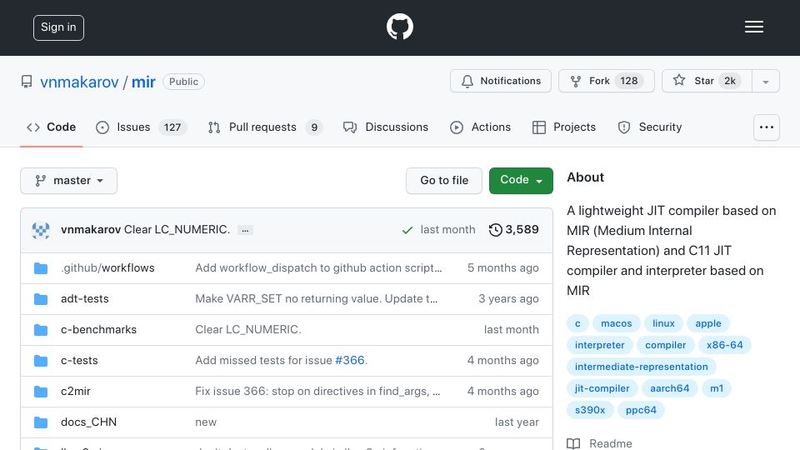Open the Pull requests tab
The height and width of the screenshot is (450, 800).
[x=265, y=127]
